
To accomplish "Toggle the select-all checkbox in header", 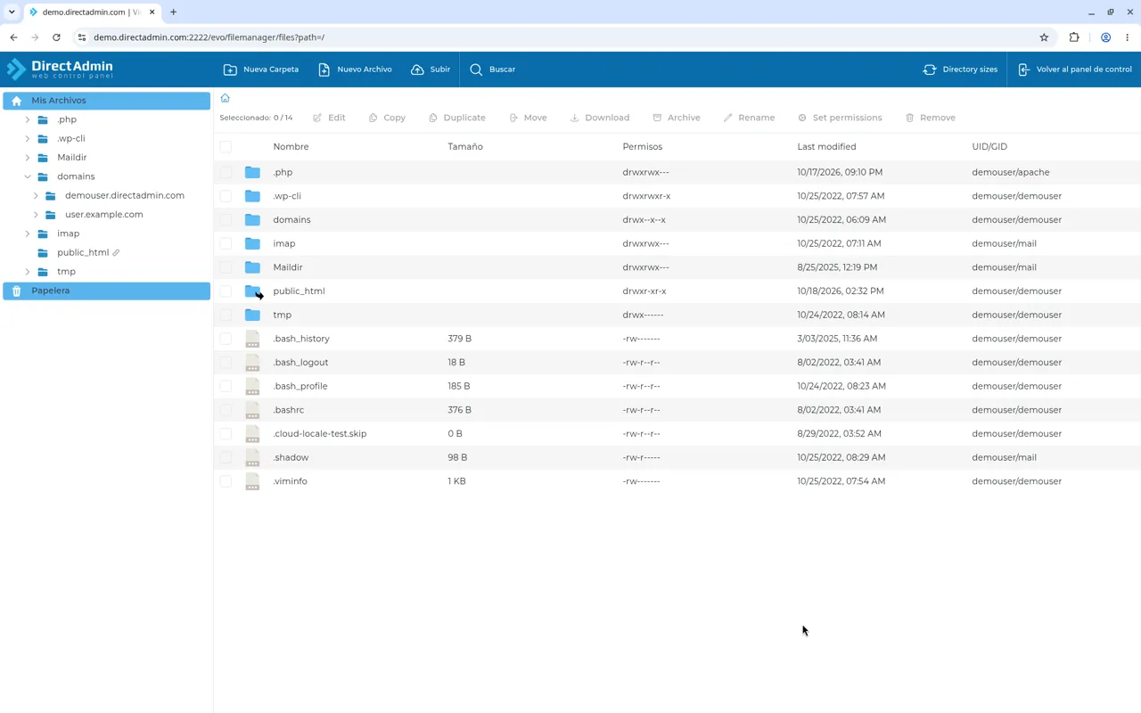I will 226,147.
